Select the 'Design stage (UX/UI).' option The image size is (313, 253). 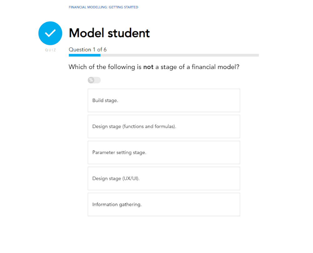pyautogui.click(x=164, y=178)
